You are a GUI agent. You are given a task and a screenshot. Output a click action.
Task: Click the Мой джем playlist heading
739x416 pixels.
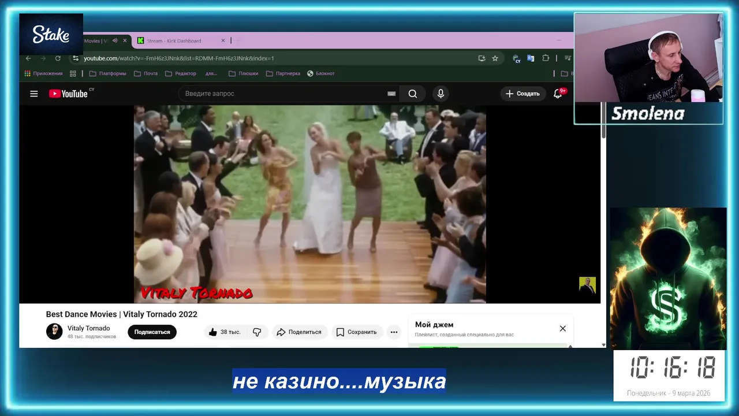coord(434,325)
